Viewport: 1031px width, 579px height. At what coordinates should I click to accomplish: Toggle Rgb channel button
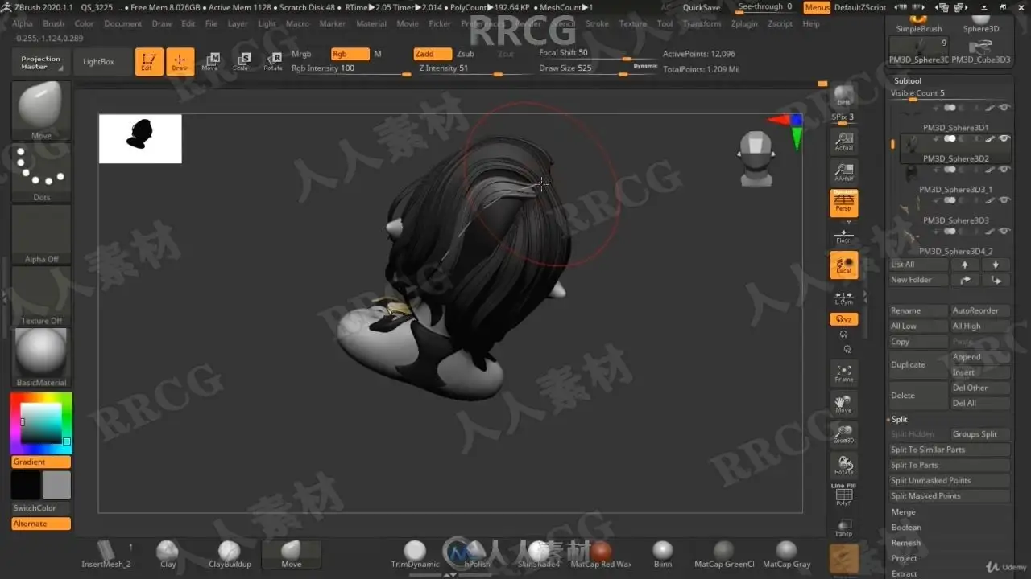(350, 54)
